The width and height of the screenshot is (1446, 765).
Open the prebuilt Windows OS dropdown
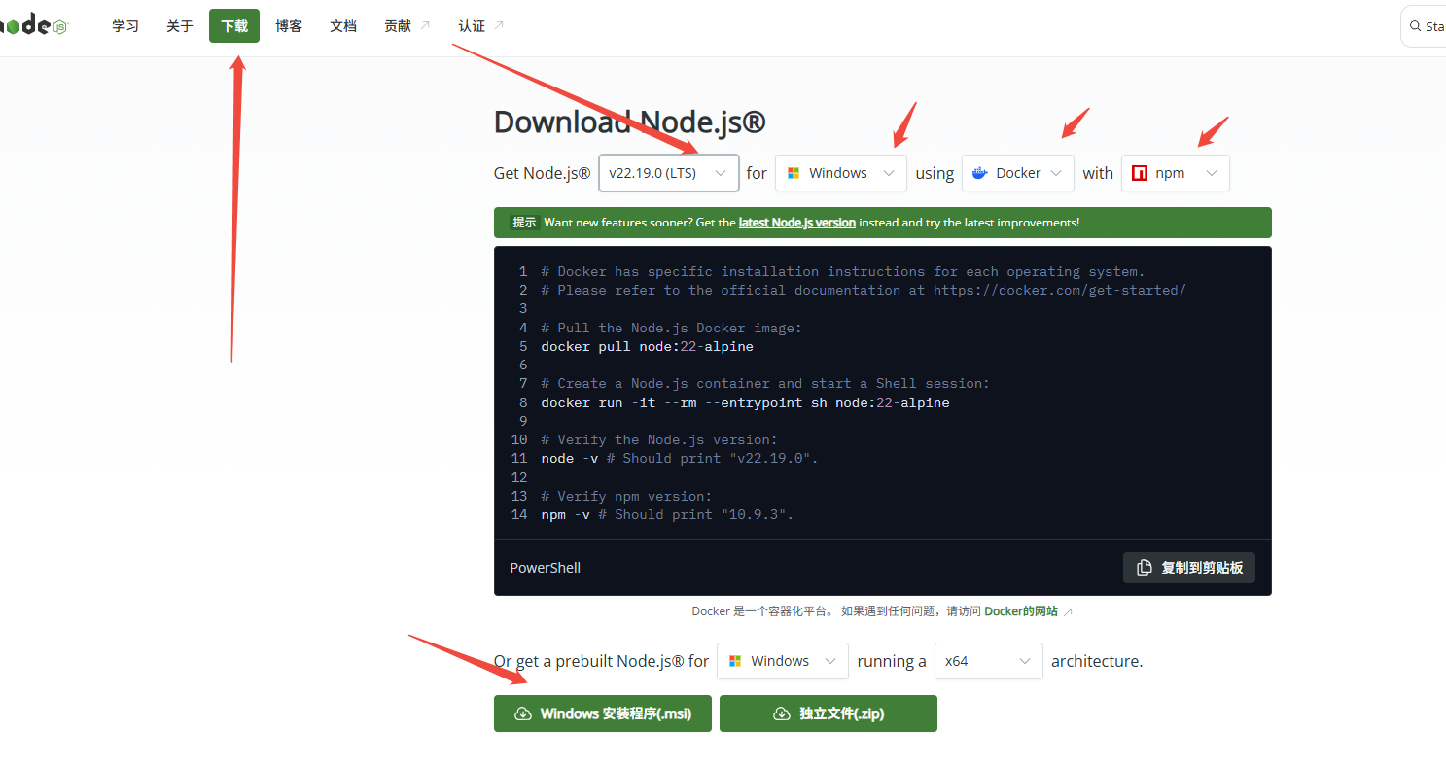783,661
